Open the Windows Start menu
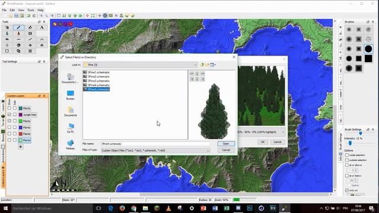 point(5,208)
